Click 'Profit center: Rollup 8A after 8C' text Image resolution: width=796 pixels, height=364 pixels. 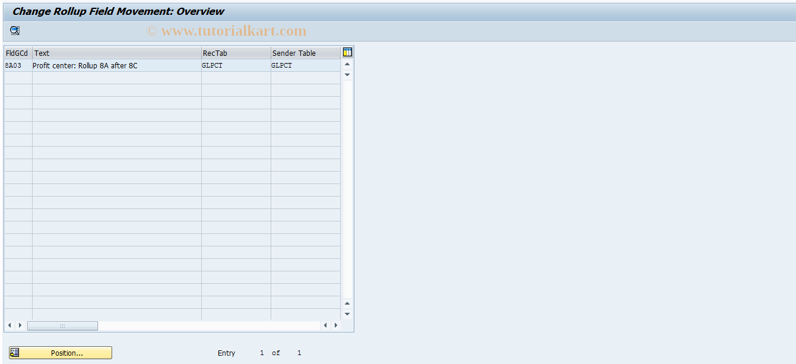point(85,65)
